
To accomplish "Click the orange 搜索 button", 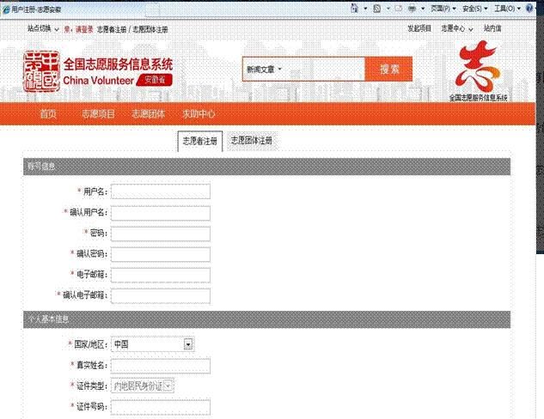I will [x=388, y=69].
